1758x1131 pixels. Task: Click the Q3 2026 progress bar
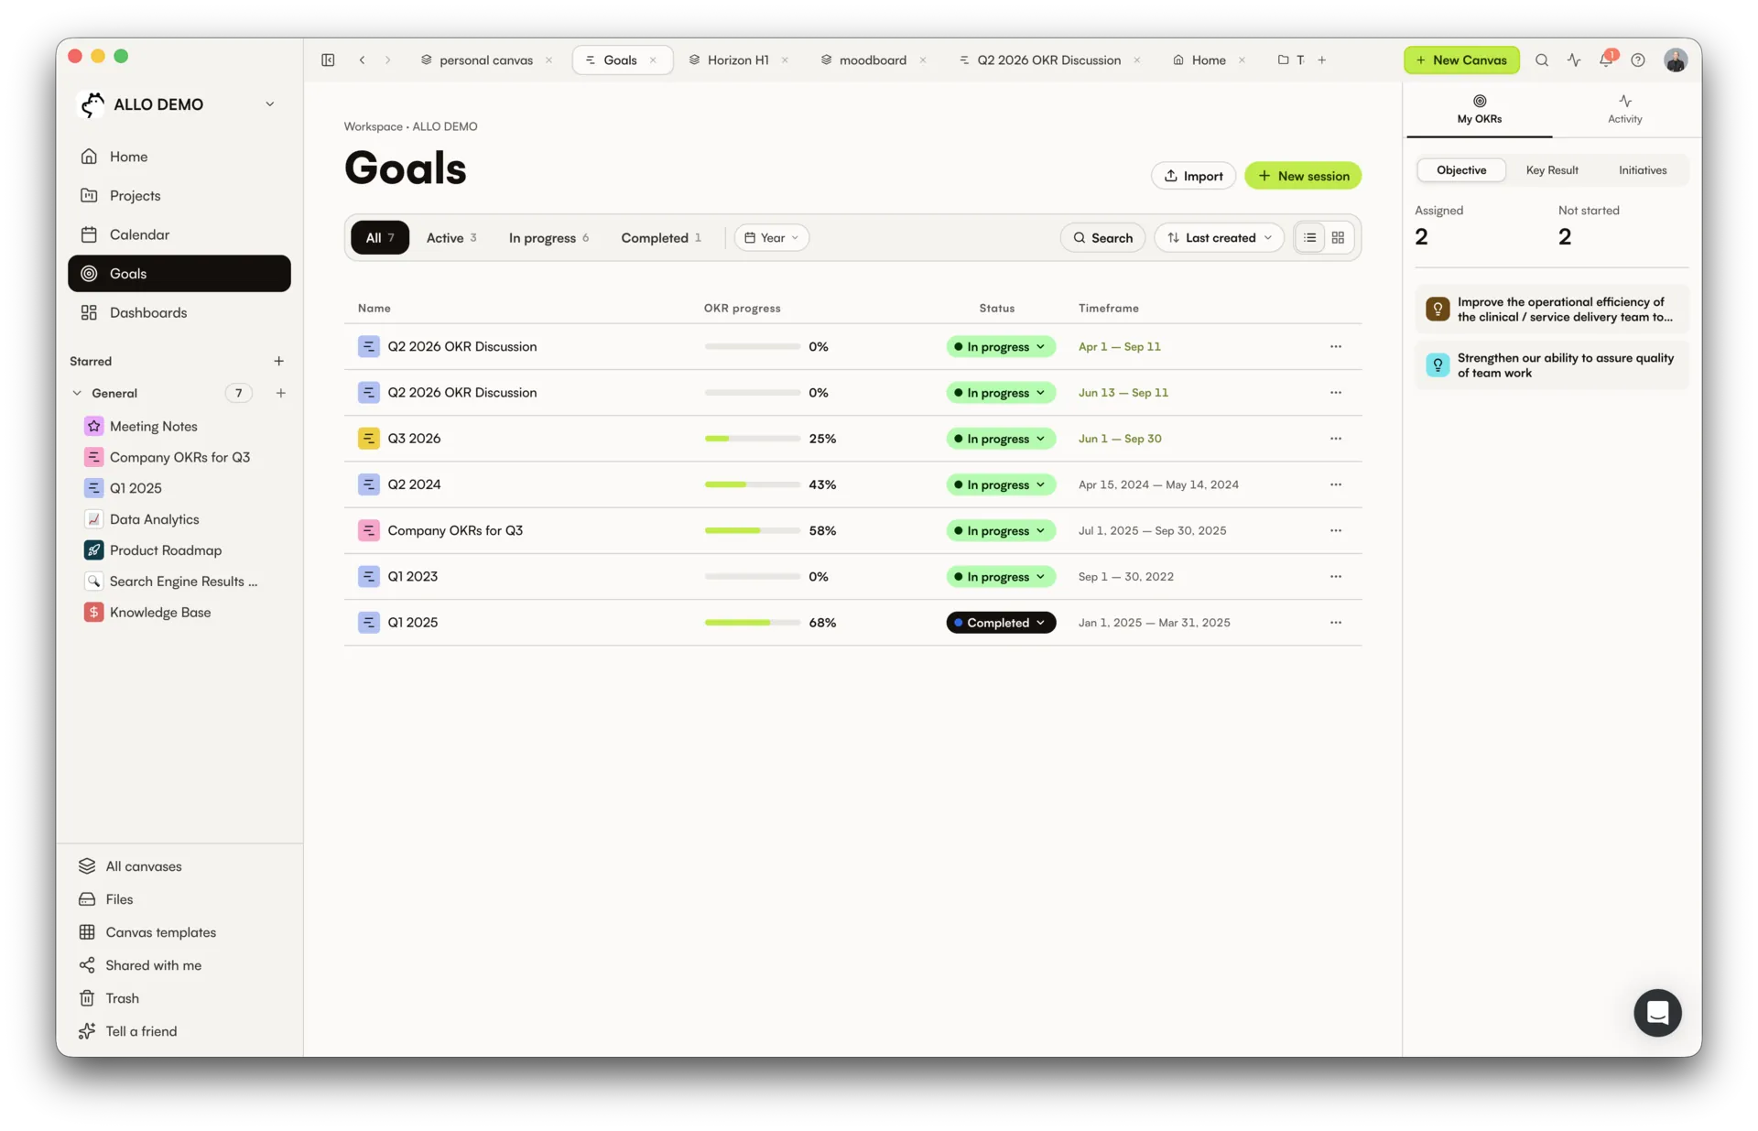pos(753,439)
